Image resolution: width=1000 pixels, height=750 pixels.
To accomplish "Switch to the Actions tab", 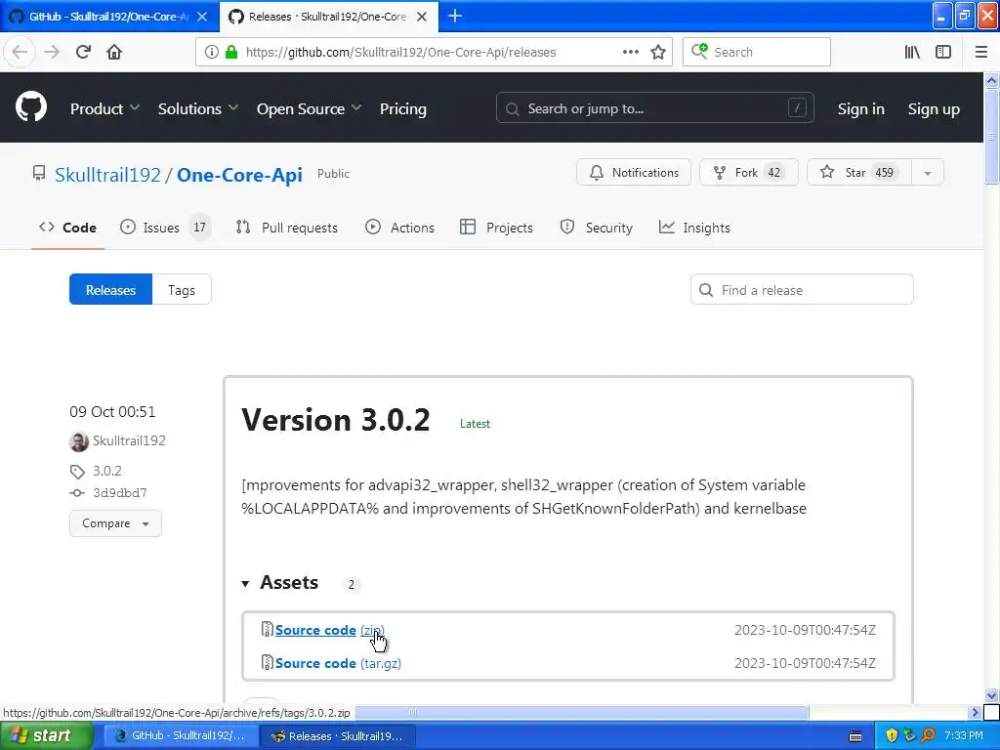I will (399, 228).
